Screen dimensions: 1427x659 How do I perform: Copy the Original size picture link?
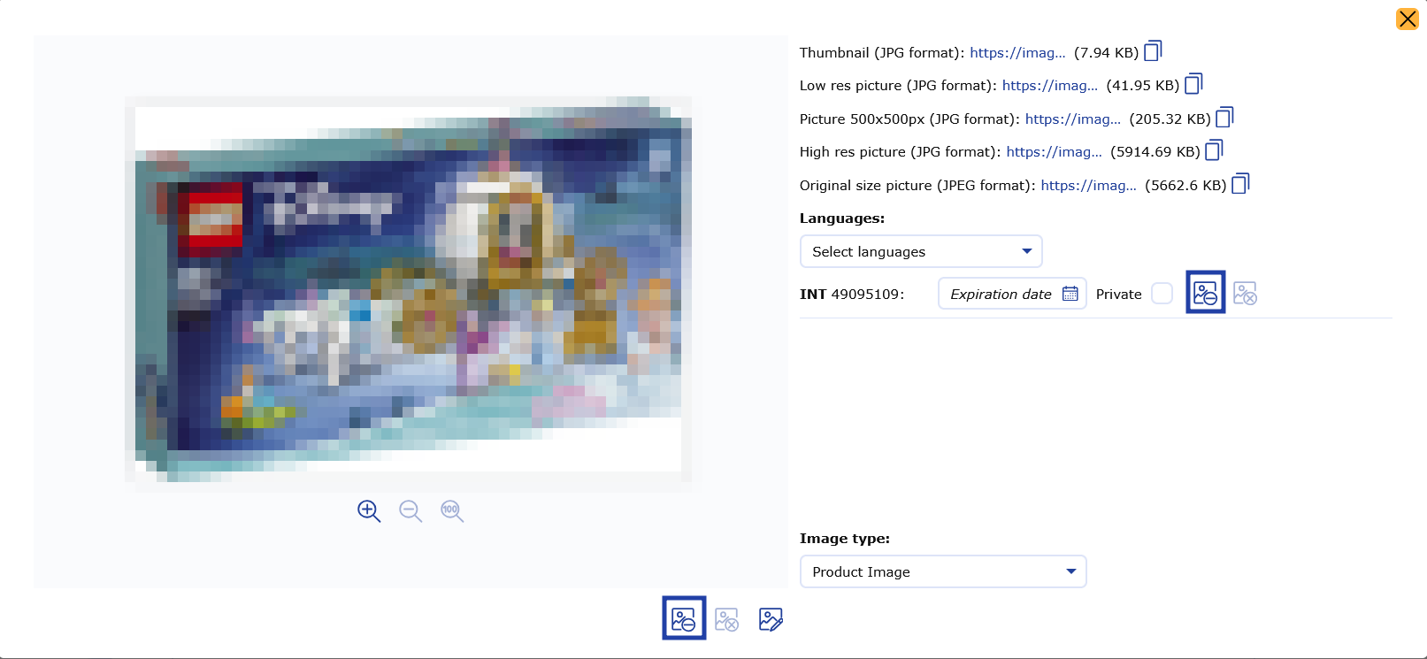(1240, 184)
